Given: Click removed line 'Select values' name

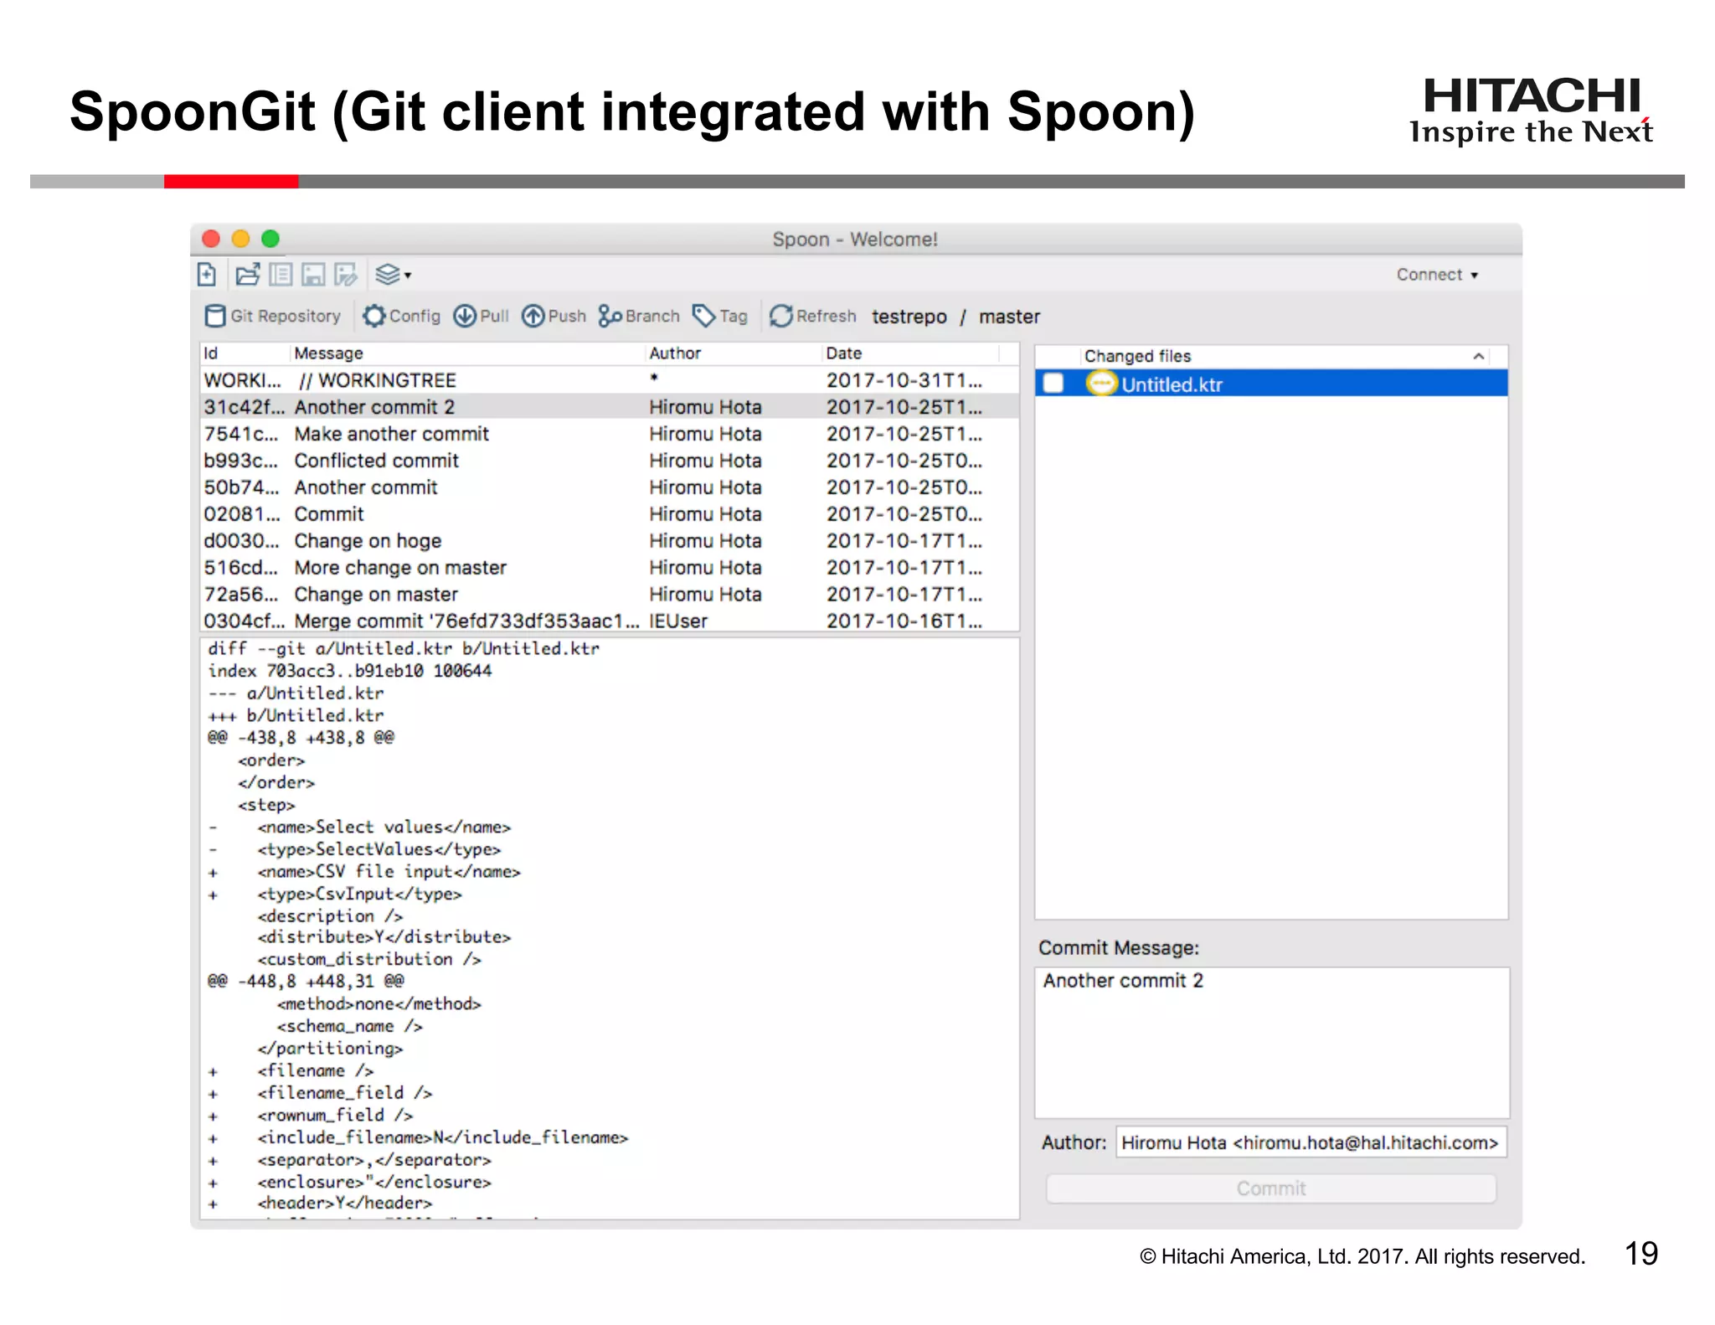Looking at the screenshot, I should point(384,827).
